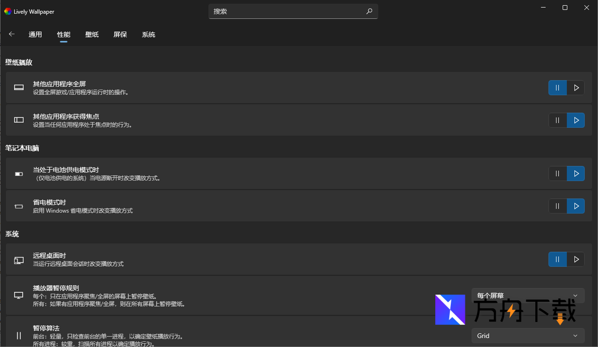Set 其他应用程序获得焦点 to pause
The height and width of the screenshot is (347, 598).
557,120
